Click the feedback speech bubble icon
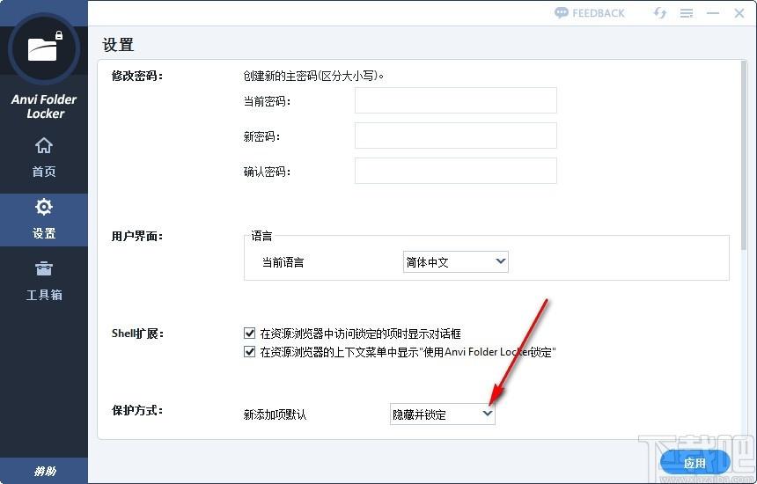757x484 pixels. point(561,13)
